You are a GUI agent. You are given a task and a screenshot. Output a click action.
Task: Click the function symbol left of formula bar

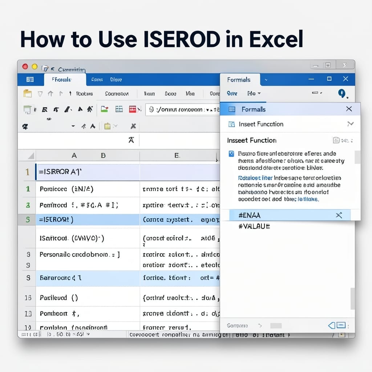[131, 140]
